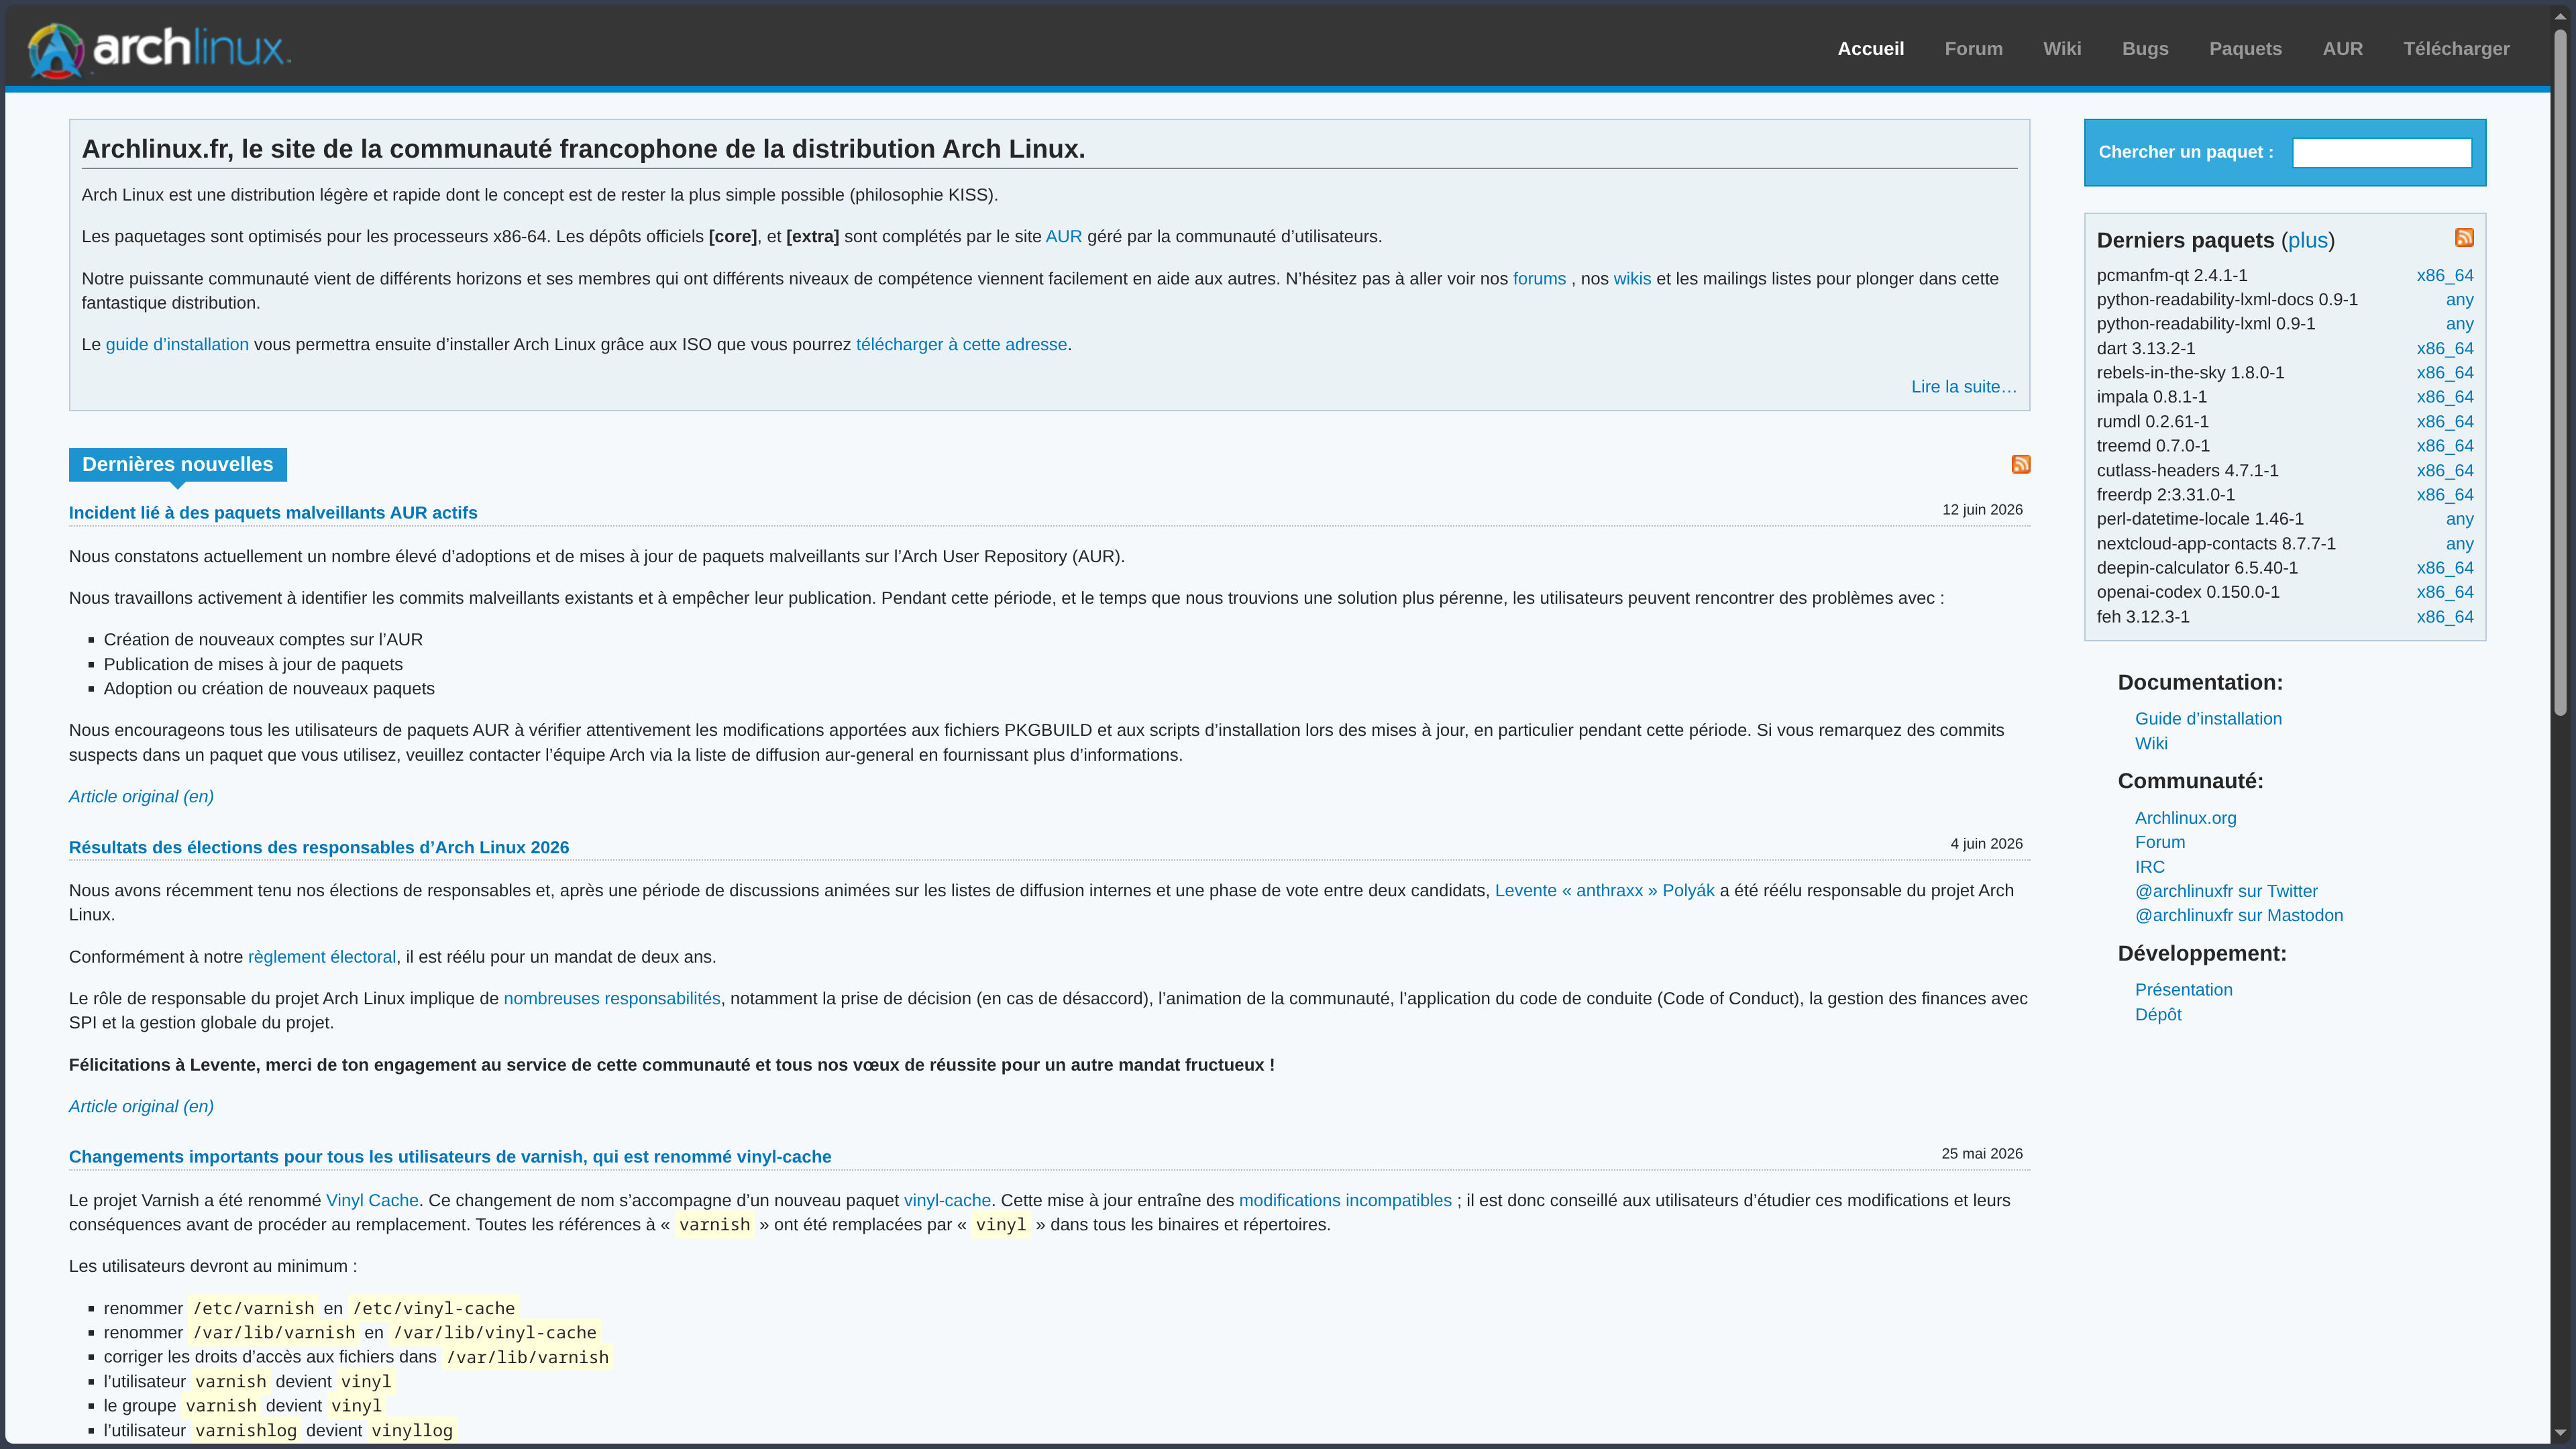Follow the AUR link in the intro
Viewport: 2576px width, 1449px height.
[1063, 237]
